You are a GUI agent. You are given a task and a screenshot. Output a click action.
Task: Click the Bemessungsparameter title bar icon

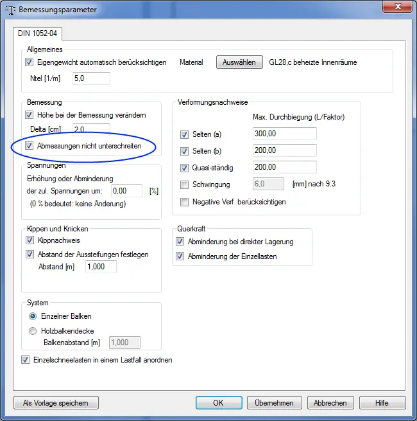click(10, 10)
